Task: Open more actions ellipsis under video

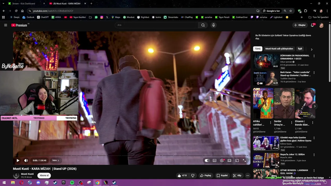Action: coord(247,176)
